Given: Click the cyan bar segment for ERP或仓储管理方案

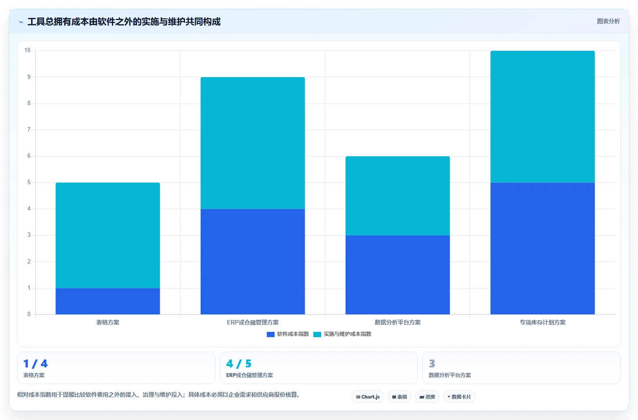Looking at the screenshot, I should point(252,143).
